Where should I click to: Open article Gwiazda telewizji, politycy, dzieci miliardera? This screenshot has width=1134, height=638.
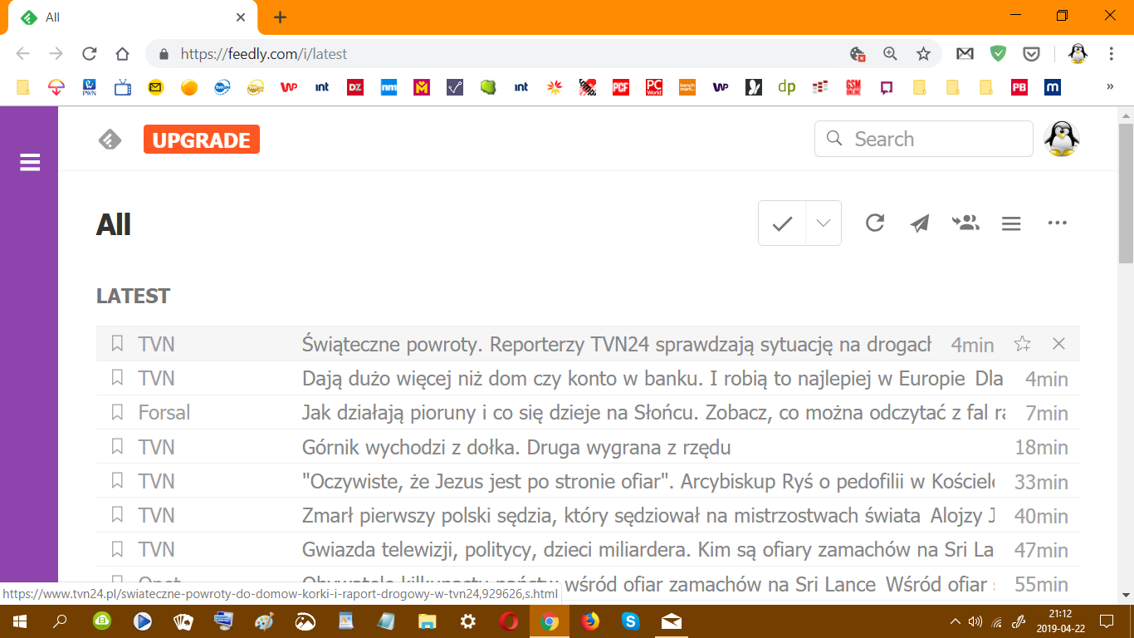pyautogui.click(x=648, y=550)
